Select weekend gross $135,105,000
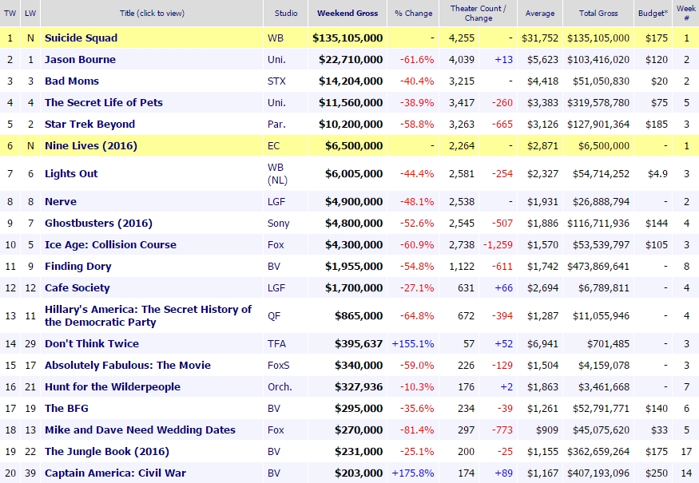The width and height of the screenshot is (699, 483). pos(348,38)
